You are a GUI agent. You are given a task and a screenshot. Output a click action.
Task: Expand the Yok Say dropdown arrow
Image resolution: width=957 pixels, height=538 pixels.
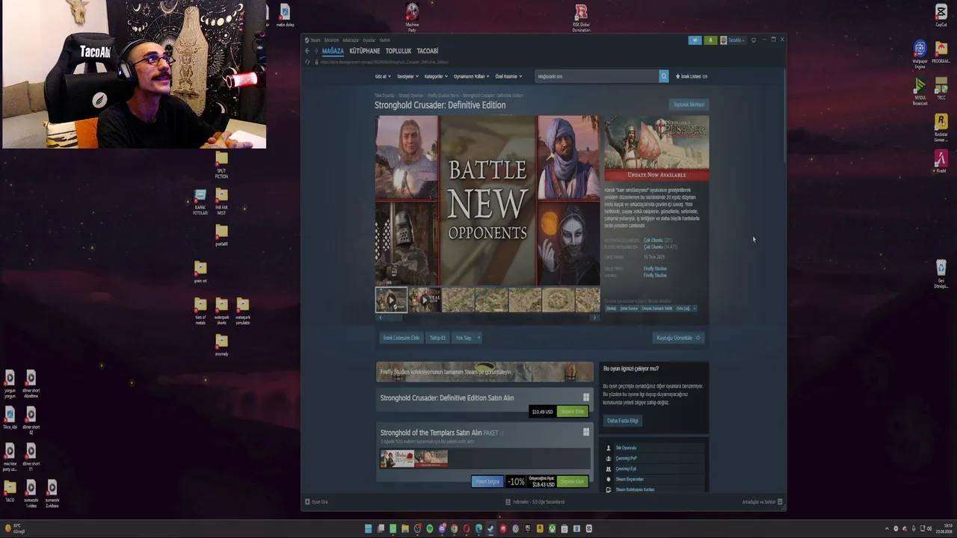click(x=478, y=338)
